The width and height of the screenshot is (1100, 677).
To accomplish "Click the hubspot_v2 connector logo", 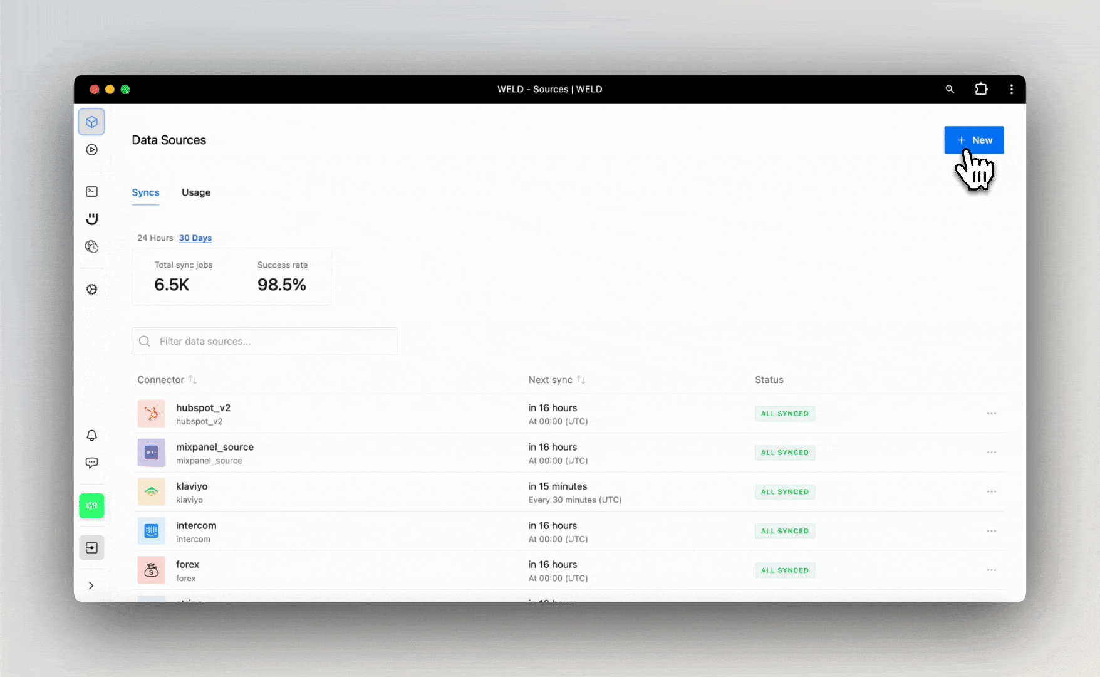I will tap(151, 413).
